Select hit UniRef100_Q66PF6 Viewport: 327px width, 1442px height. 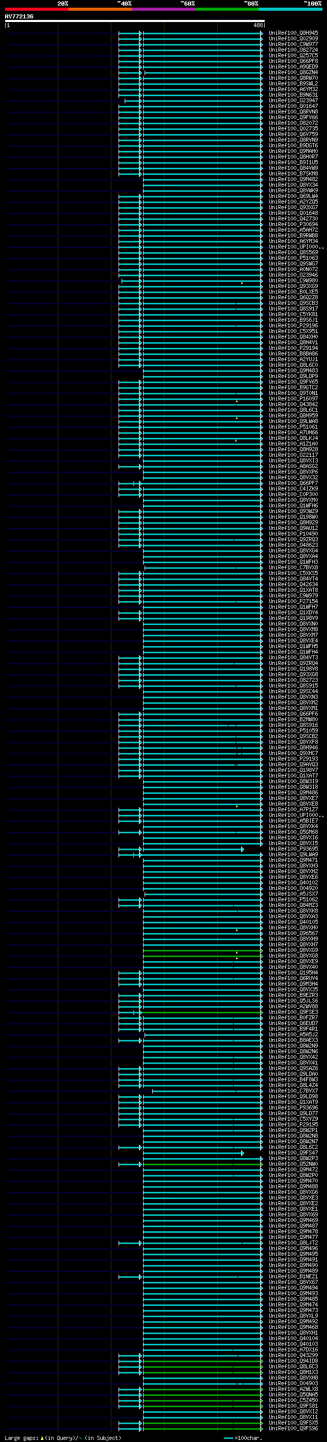[x=293, y=714]
